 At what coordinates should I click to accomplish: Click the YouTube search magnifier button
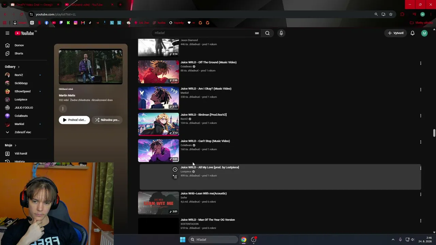(x=267, y=33)
